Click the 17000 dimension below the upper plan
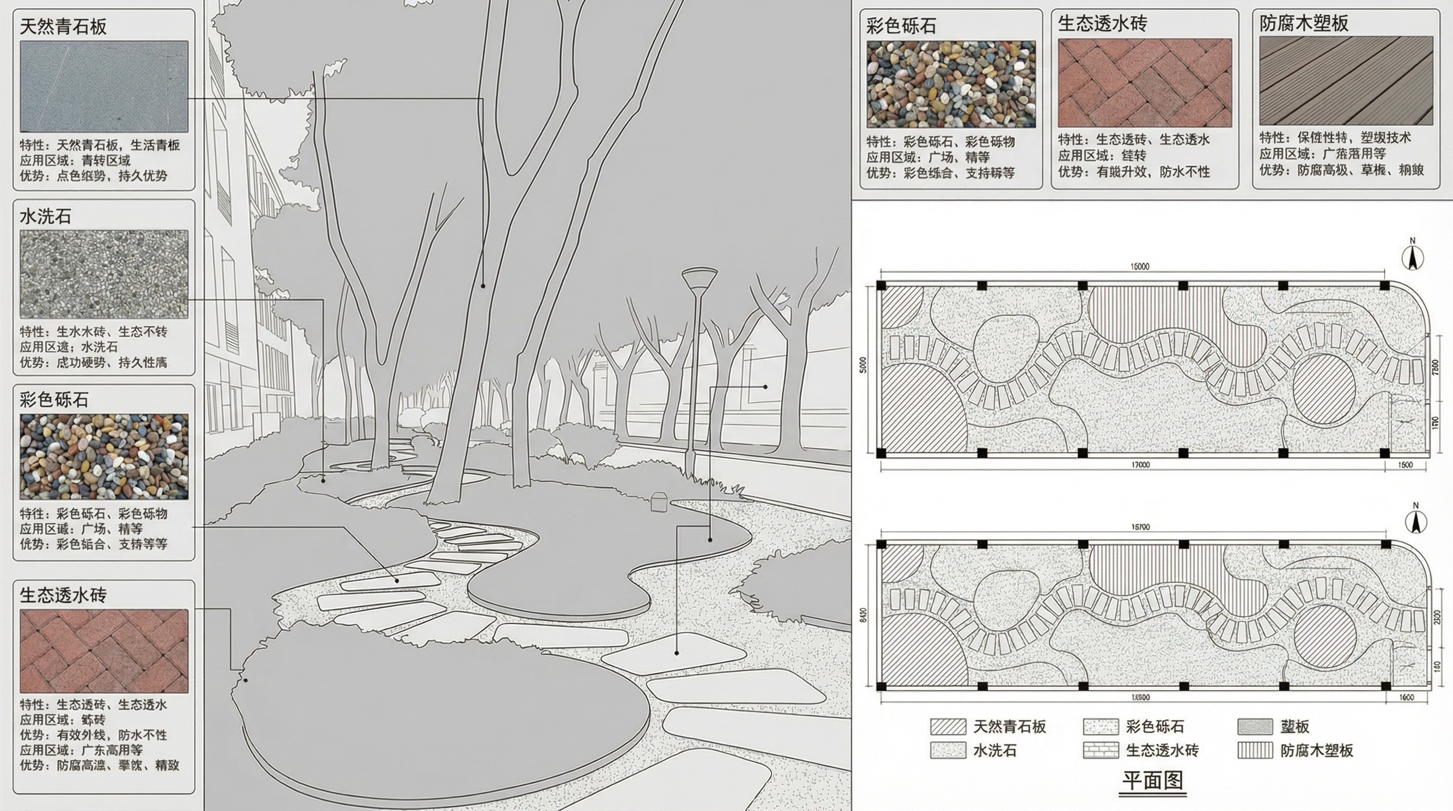Image resolution: width=1453 pixels, height=811 pixels. click(x=1140, y=465)
